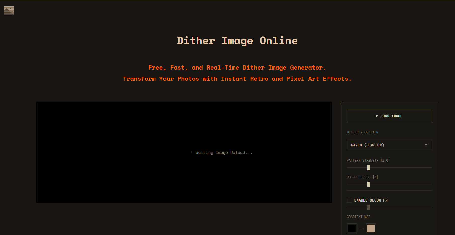
Task: Click the Color Levels slider handle
Action: pos(368,184)
